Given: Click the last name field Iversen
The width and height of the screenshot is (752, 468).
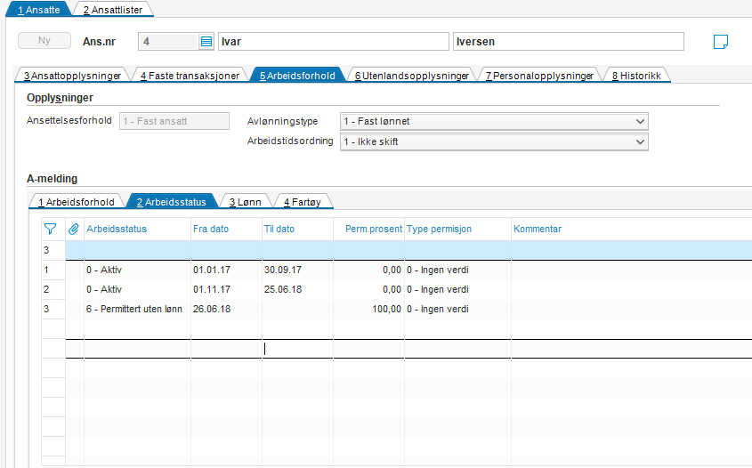Looking at the screenshot, I should tap(569, 42).
